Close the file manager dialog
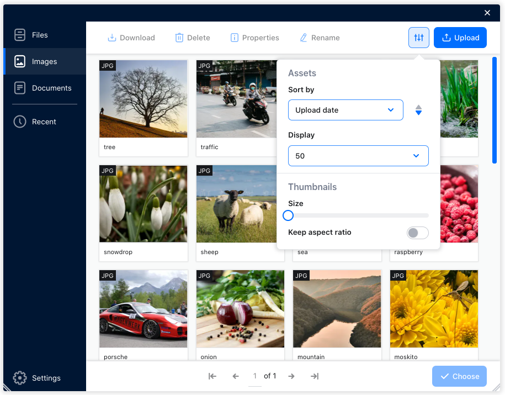 [x=487, y=13]
